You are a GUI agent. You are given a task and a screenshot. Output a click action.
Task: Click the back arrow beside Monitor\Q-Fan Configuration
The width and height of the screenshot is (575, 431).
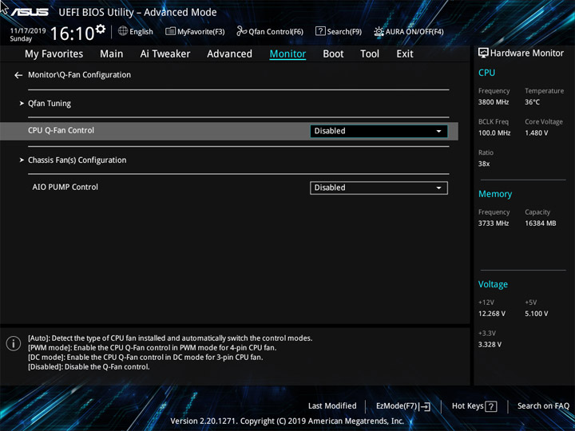(18, 75)
